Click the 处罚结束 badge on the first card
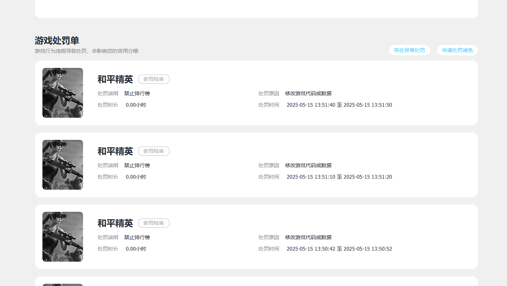507x286 pixels. pos(154,79)
